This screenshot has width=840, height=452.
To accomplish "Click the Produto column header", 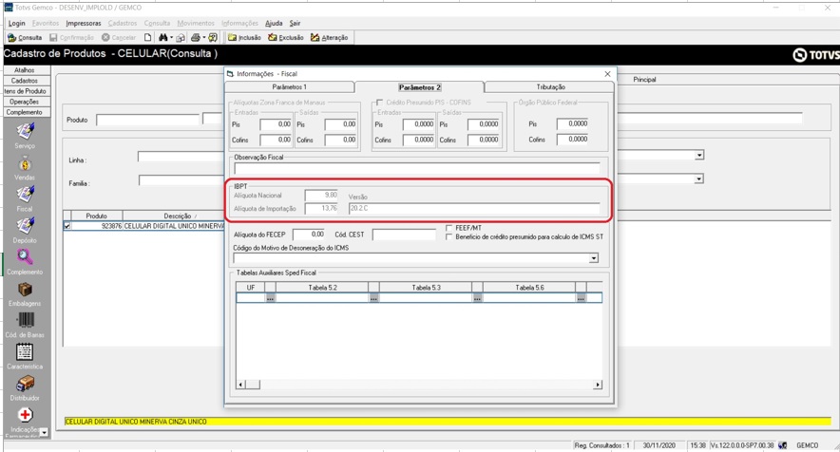I will pyautogui.click(x=96, y=216).
